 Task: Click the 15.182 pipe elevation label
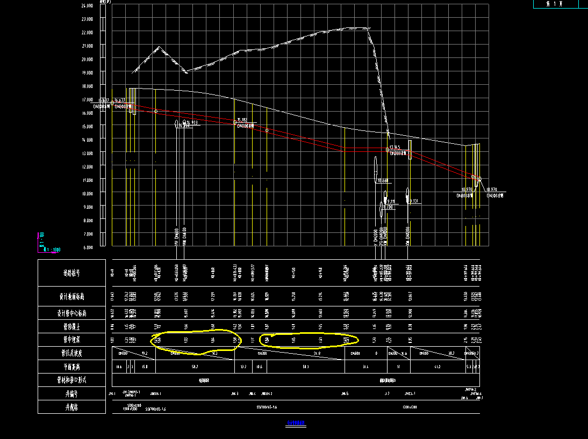pyautogui.click(x=242, y=120)
